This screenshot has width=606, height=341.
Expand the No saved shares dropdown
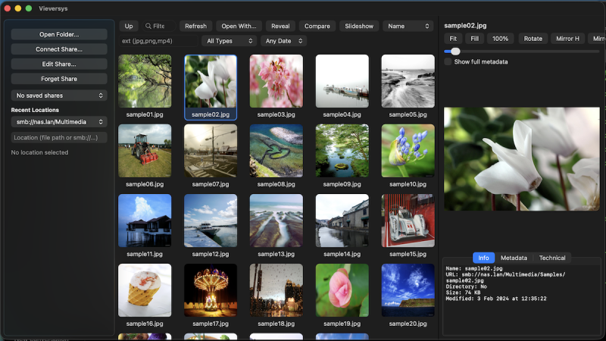coord(59,95)
